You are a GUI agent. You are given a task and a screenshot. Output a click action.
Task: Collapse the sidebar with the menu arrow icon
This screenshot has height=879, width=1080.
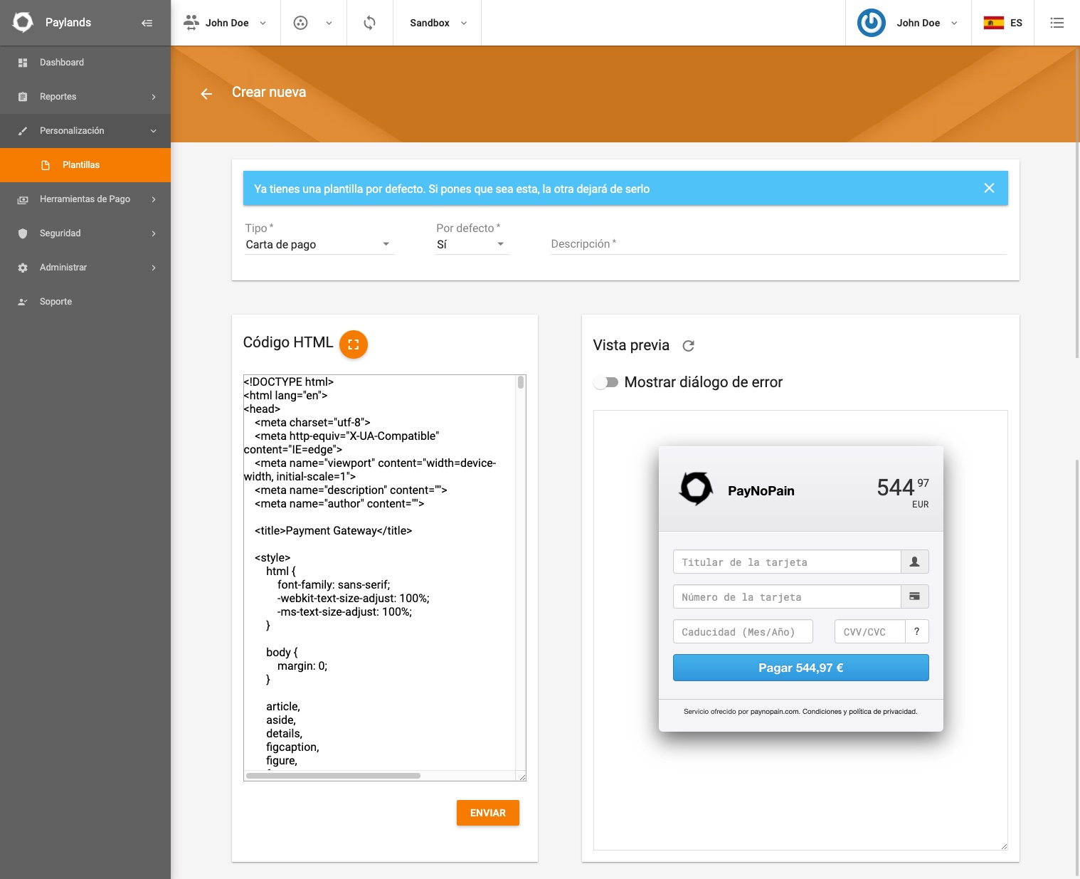[147, 23]
